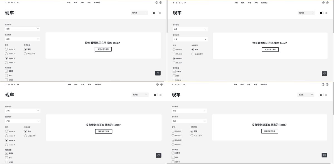Click 浏览认证二手车 button in the Hangzhou window
This screenshot has width=334, height=164.
[x=270, y=131]
